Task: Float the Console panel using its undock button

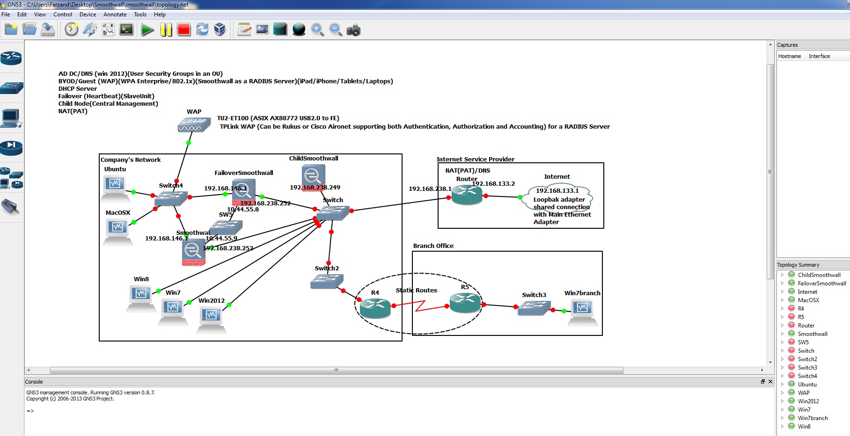Action: click(x=763, y=382)
